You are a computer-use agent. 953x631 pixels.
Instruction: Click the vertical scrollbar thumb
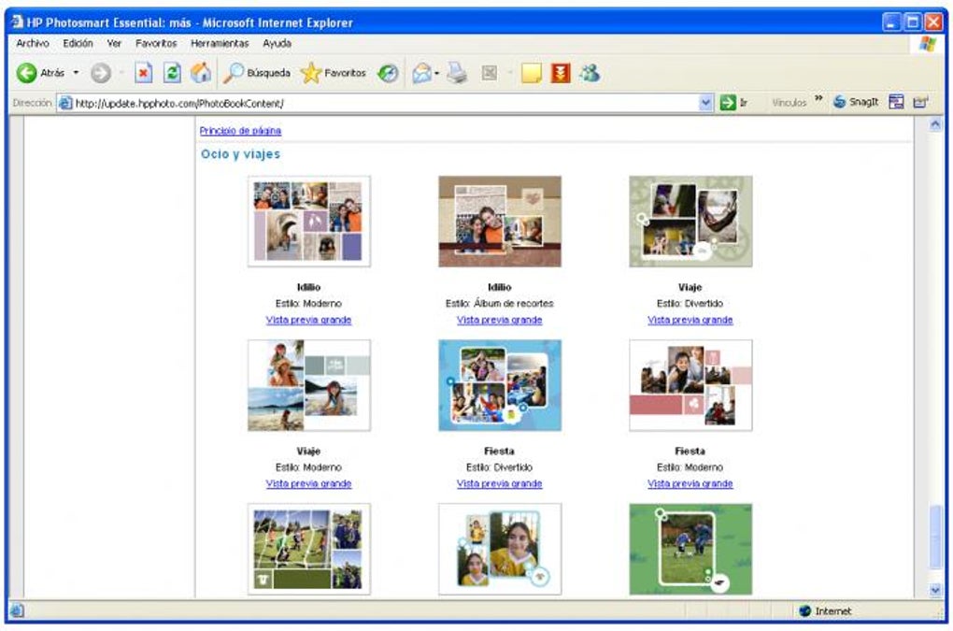point(935,537)
